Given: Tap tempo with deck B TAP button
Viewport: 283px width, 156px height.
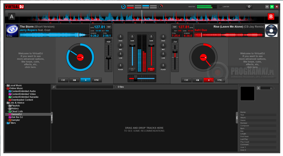Looking at the screenshot, I should pos(174,27).
